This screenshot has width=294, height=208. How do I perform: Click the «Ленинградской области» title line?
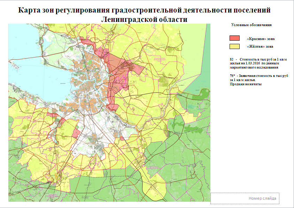coord(144,19)
